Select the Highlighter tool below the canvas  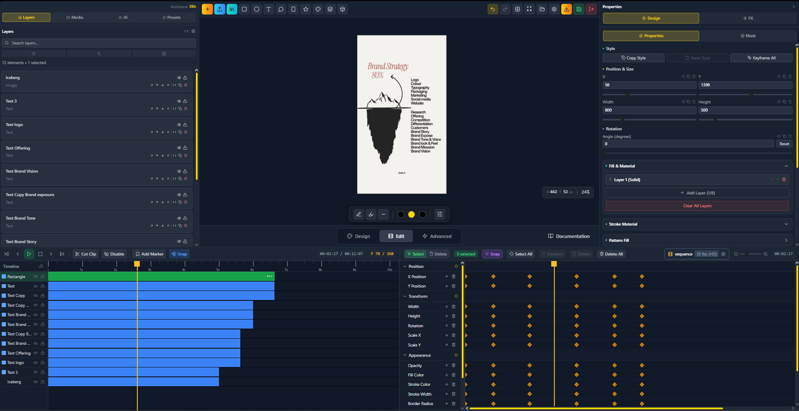point(370,214)
